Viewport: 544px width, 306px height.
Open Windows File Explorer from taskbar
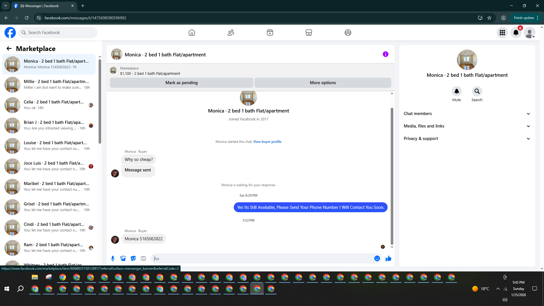[35, 277]
